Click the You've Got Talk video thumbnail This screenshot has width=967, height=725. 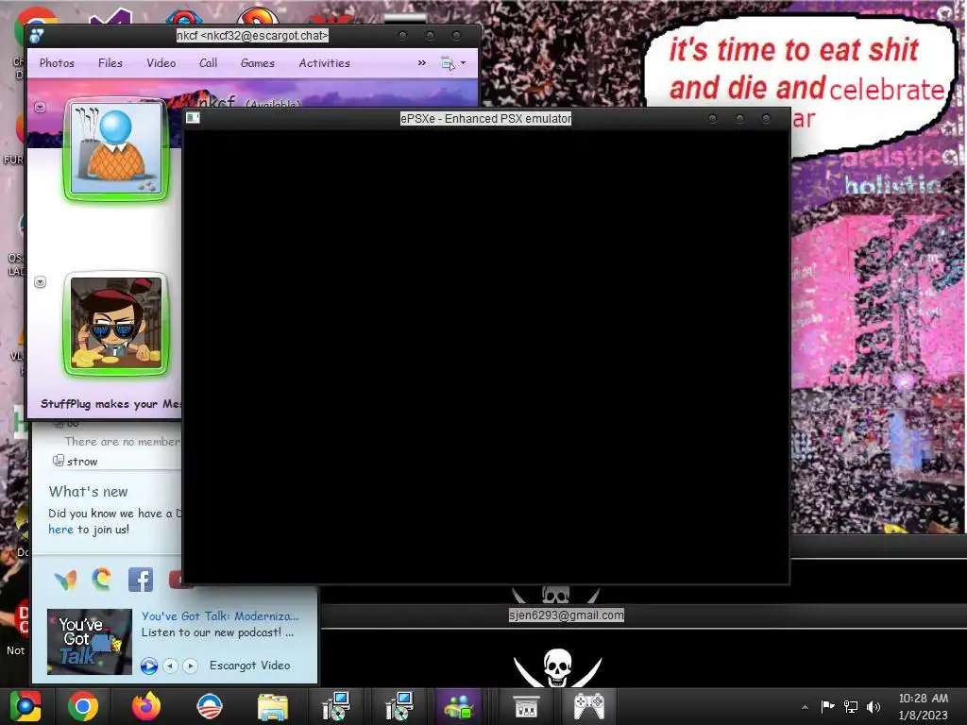click(x=90, y=641)
